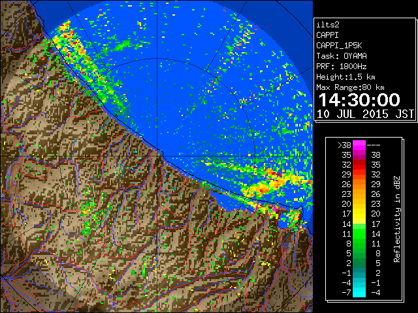Image resolution: width=418 pixels, height=313 pixels.
Task: Pick the orange legend swatch at 26
Action: pos(359,184)
